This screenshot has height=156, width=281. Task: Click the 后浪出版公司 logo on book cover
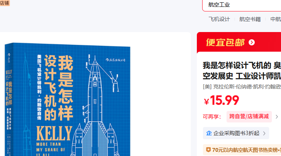pyautogui.click(x=115, y=60)
